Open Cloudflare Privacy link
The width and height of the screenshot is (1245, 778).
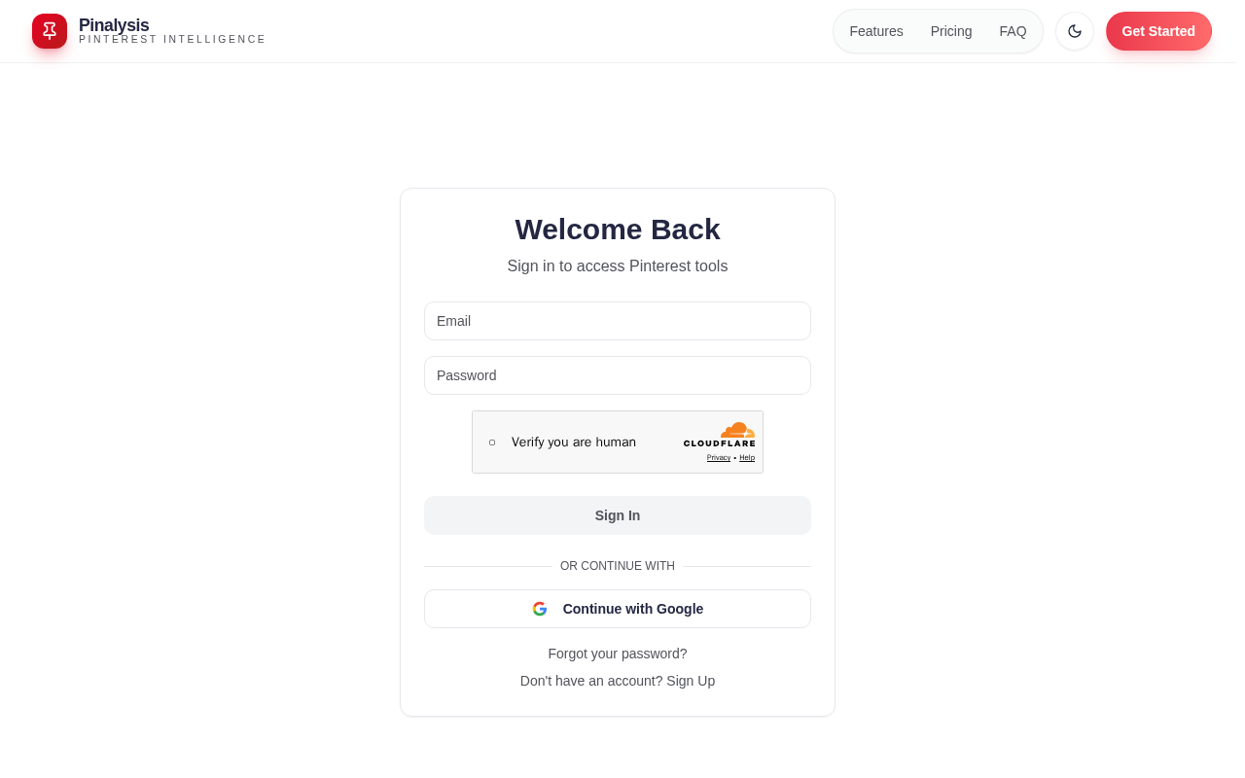pos(719,458)
